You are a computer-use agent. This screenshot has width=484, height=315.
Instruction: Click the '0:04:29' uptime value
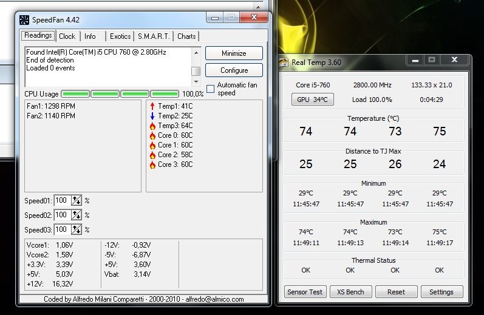[431, 100]
